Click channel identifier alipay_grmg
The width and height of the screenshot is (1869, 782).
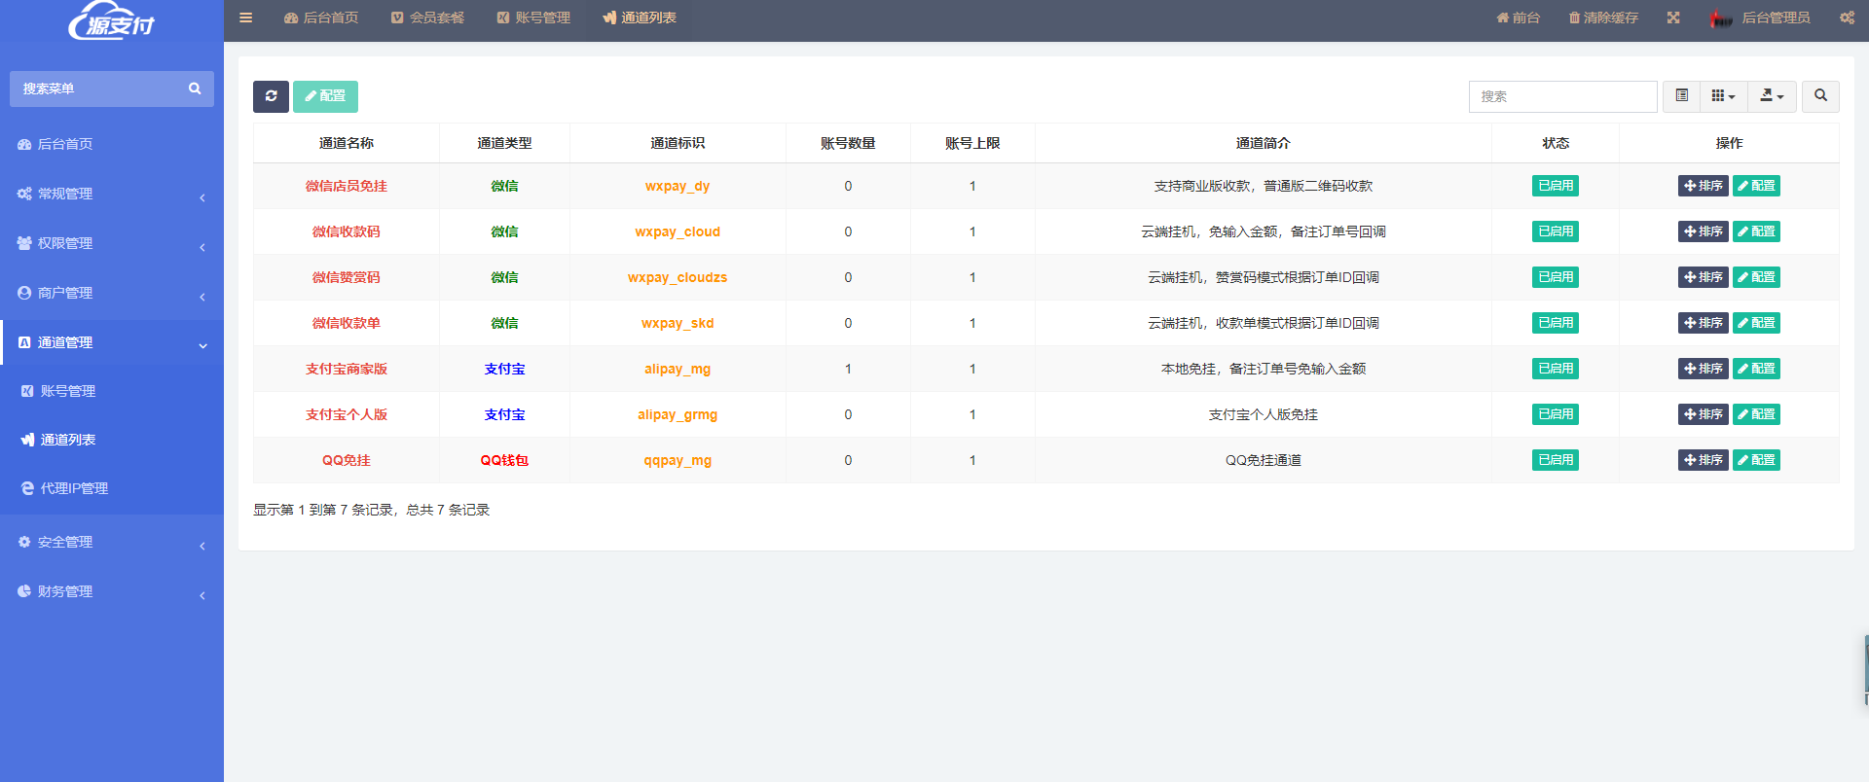pos(678,414)
